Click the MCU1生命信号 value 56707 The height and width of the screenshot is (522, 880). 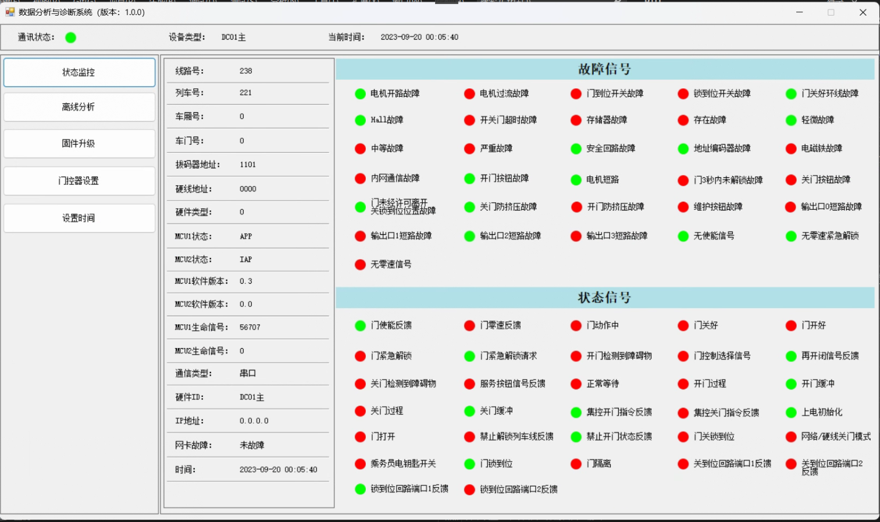point(250,327)
